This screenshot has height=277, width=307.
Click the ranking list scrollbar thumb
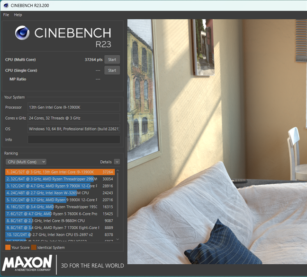tap(117, 195)
